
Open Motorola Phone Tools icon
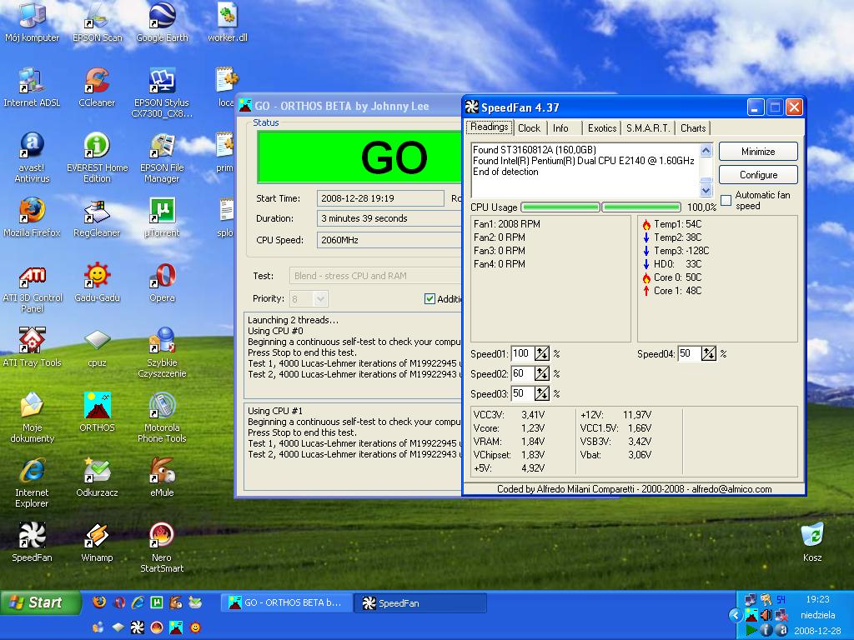[x=162, y=417]
